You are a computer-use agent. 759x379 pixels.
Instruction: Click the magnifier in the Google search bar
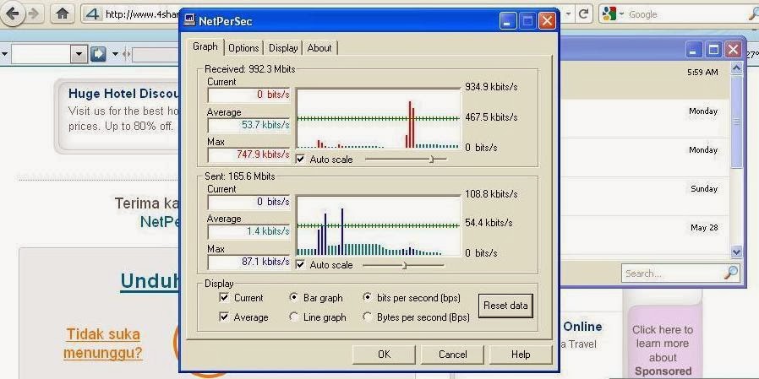[754, 14]
